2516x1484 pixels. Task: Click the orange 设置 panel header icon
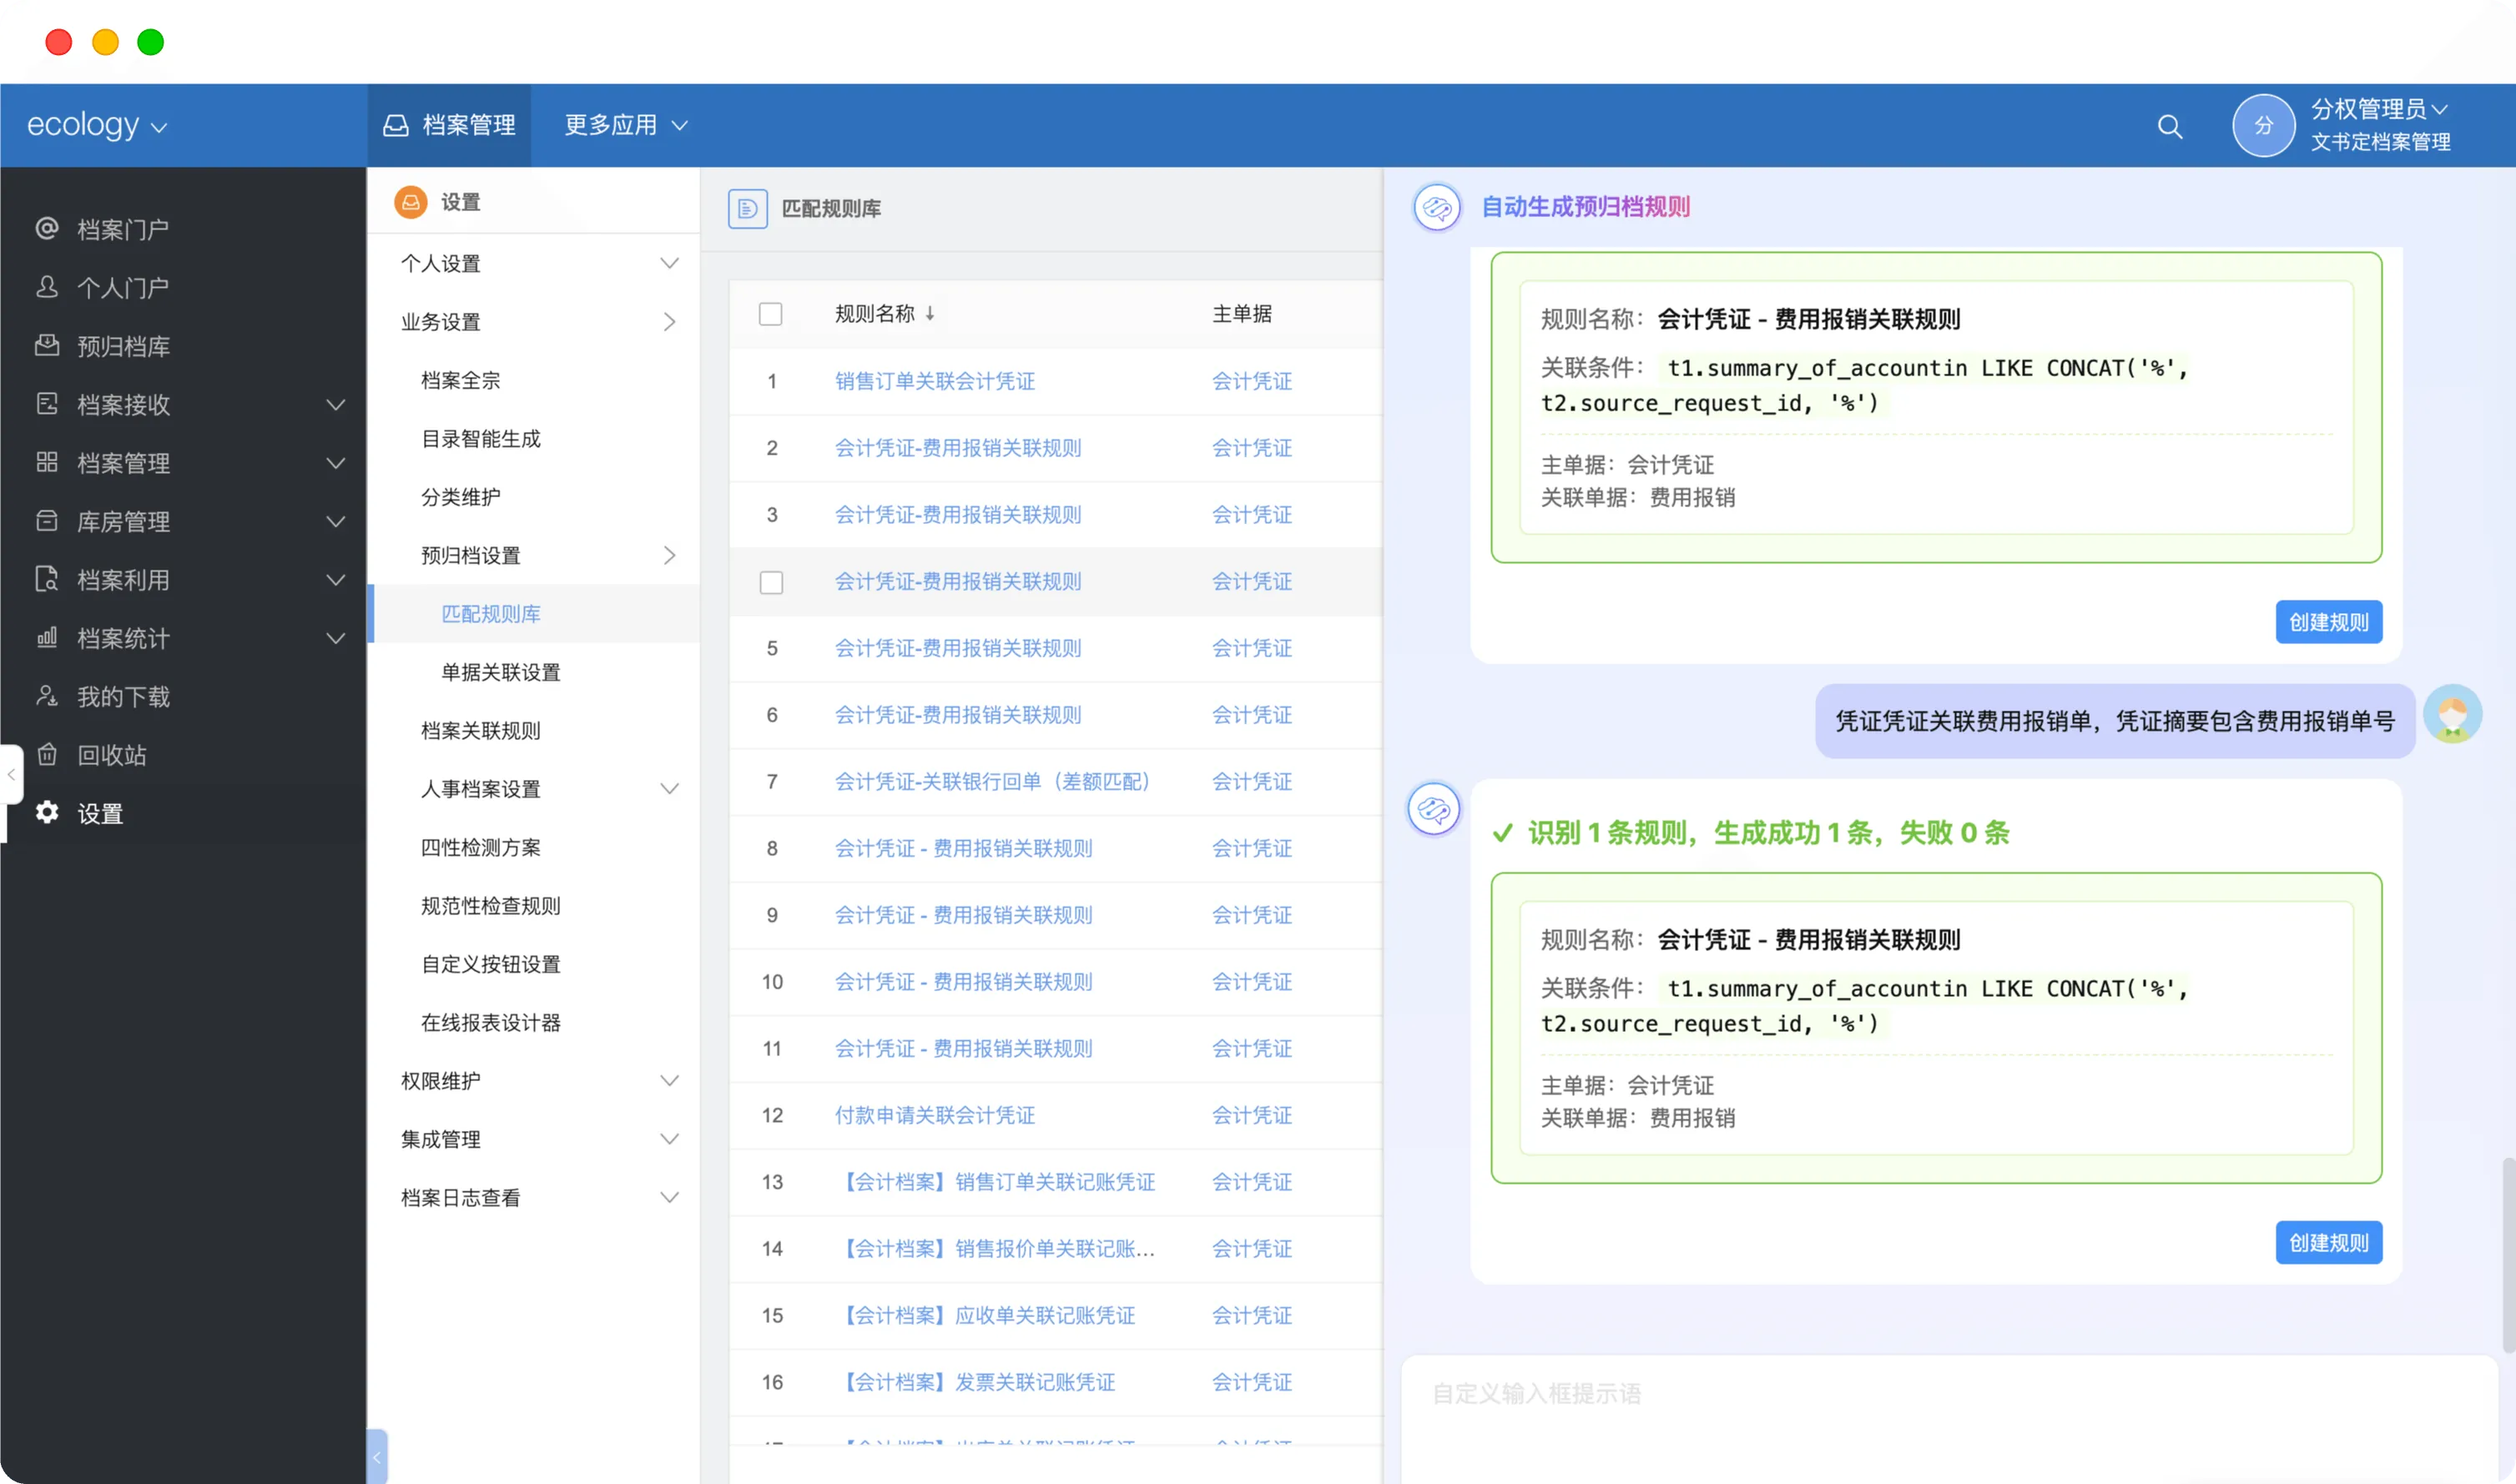[x=411, y=202]
